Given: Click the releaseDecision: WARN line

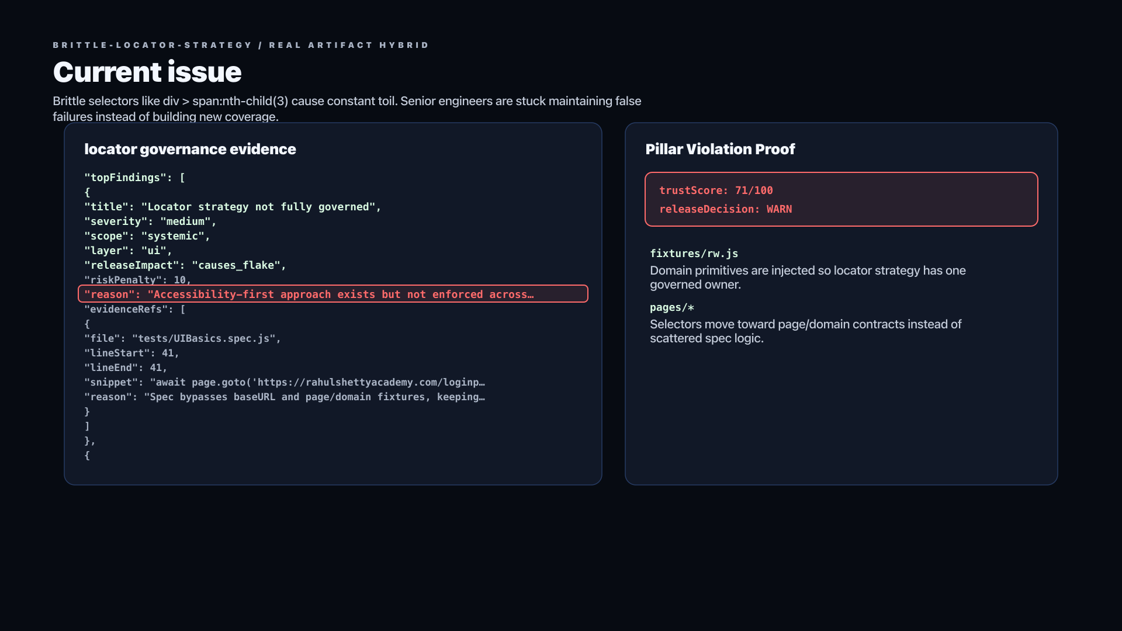Looking at the screenshot, I should tap(725, 209).
